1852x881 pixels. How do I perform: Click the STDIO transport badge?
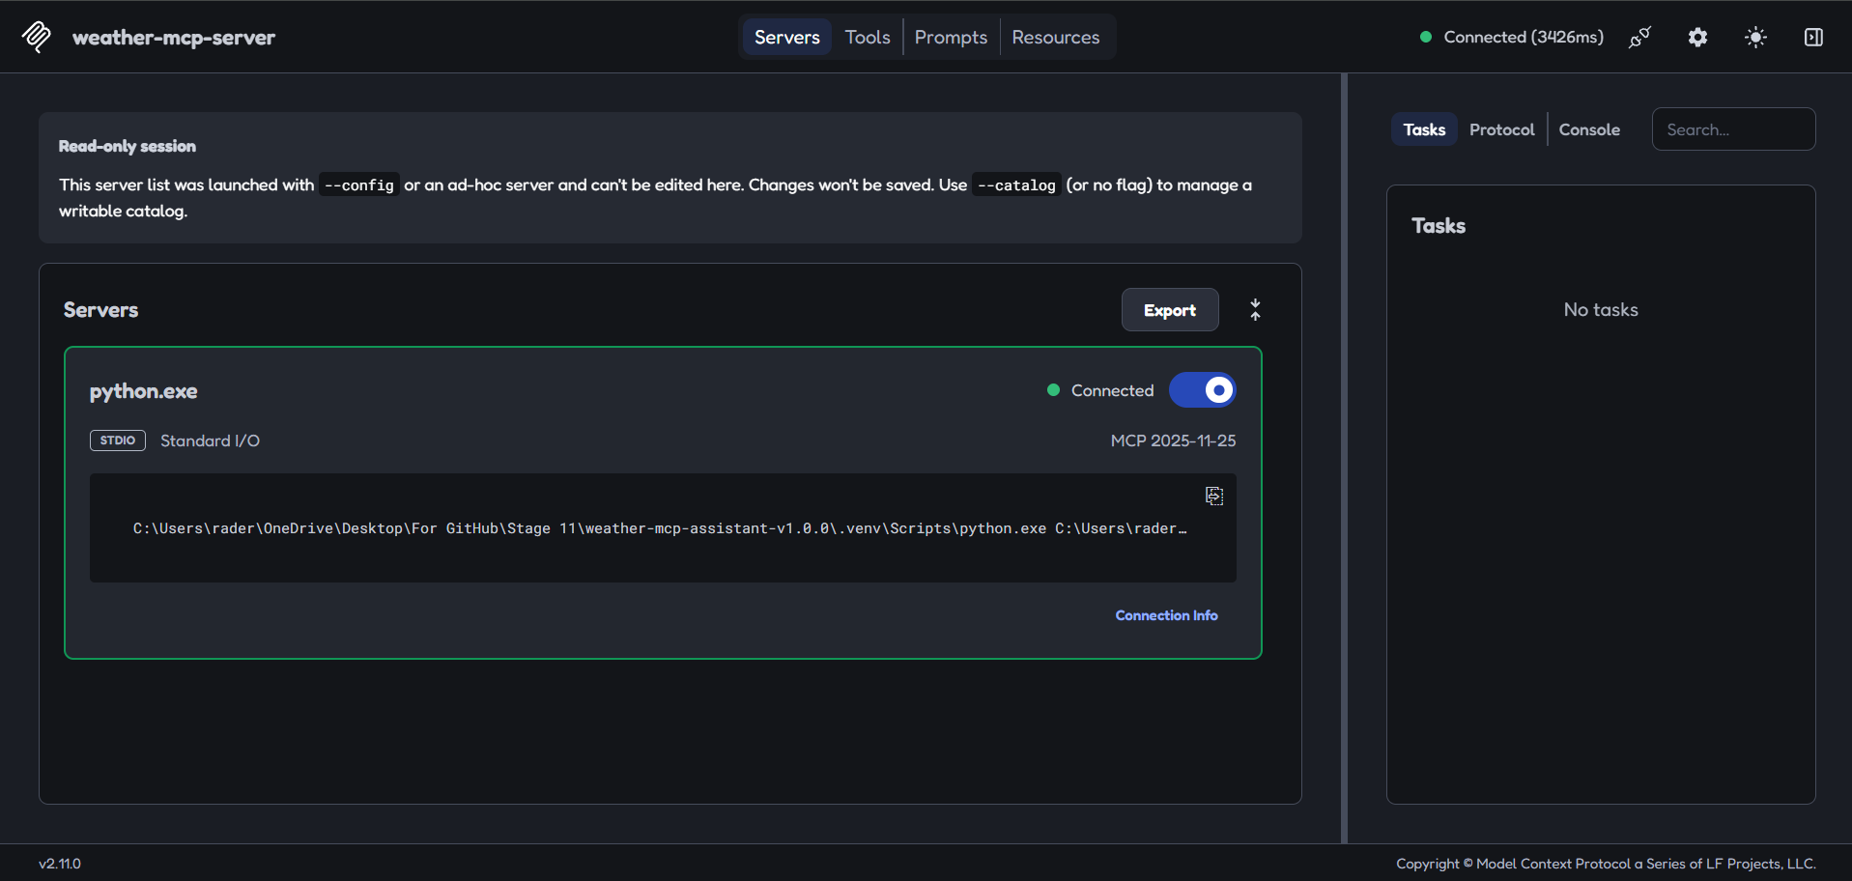(118, 440)
